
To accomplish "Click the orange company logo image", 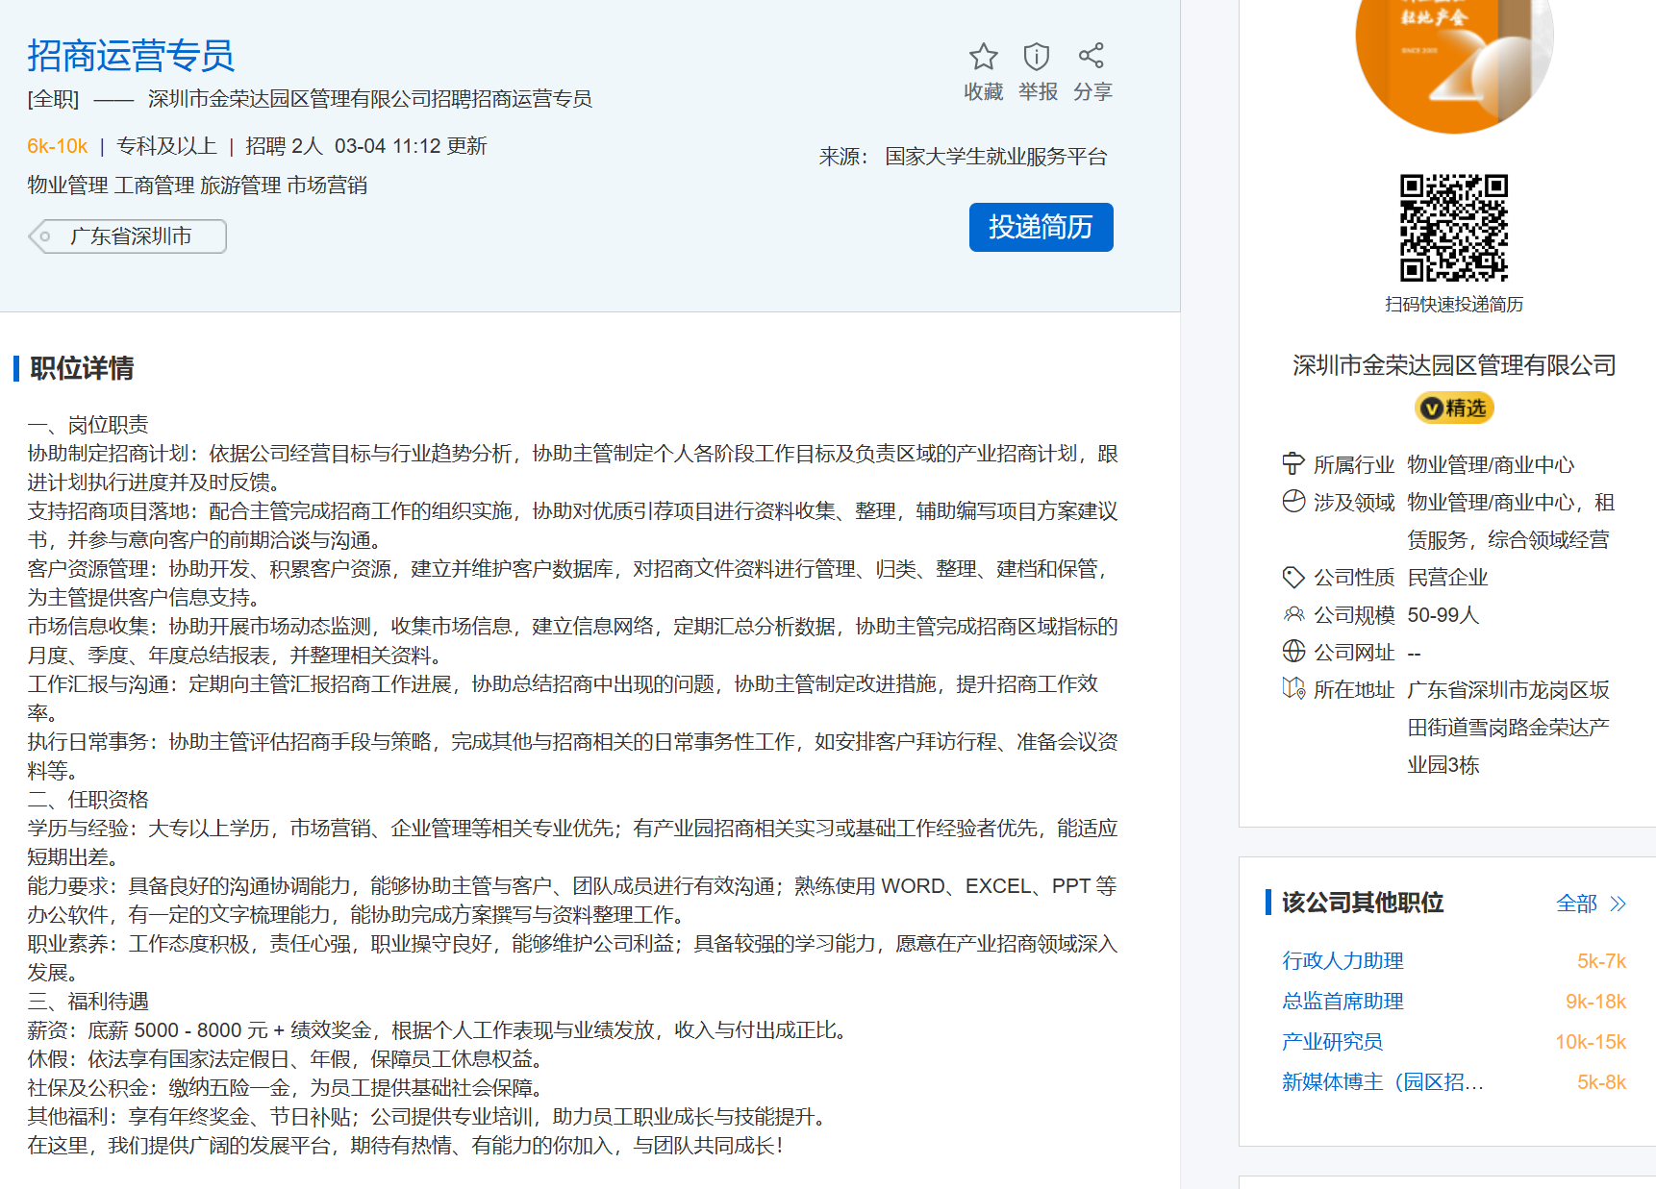I will 1453,58.
